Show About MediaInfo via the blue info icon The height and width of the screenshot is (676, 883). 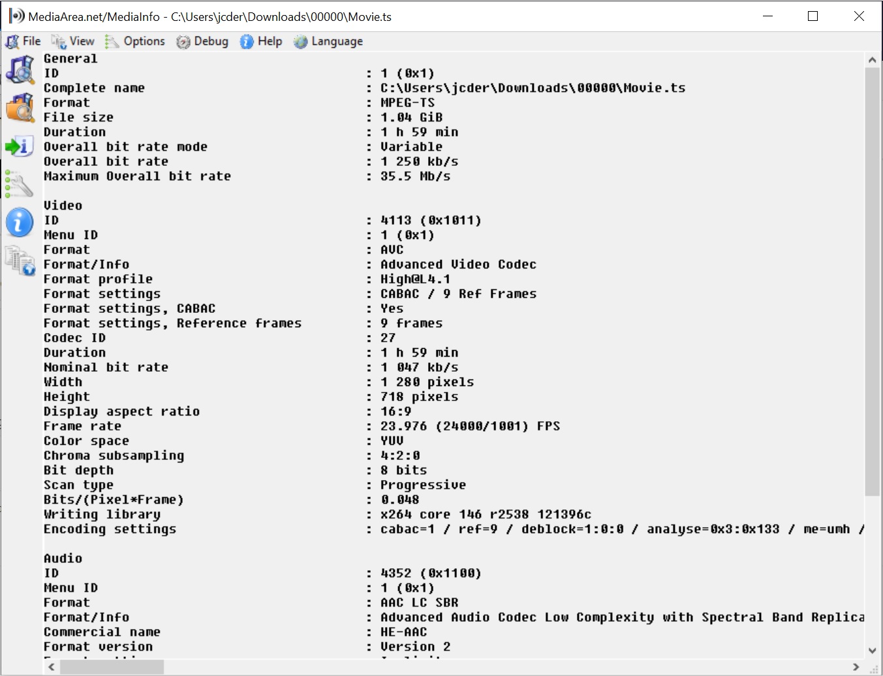pos(20,222)
